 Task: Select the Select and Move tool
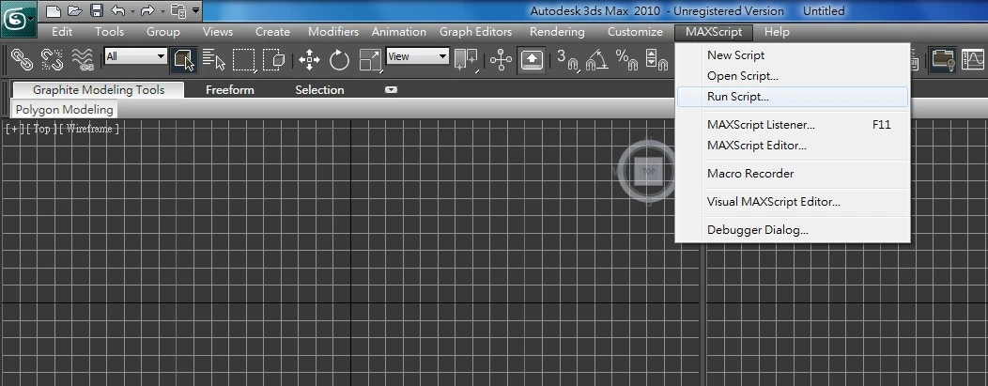click(309, 60)
